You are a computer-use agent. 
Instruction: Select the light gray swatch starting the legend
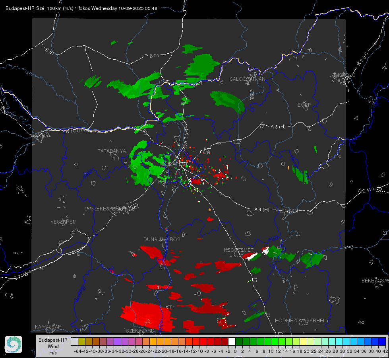74,341
